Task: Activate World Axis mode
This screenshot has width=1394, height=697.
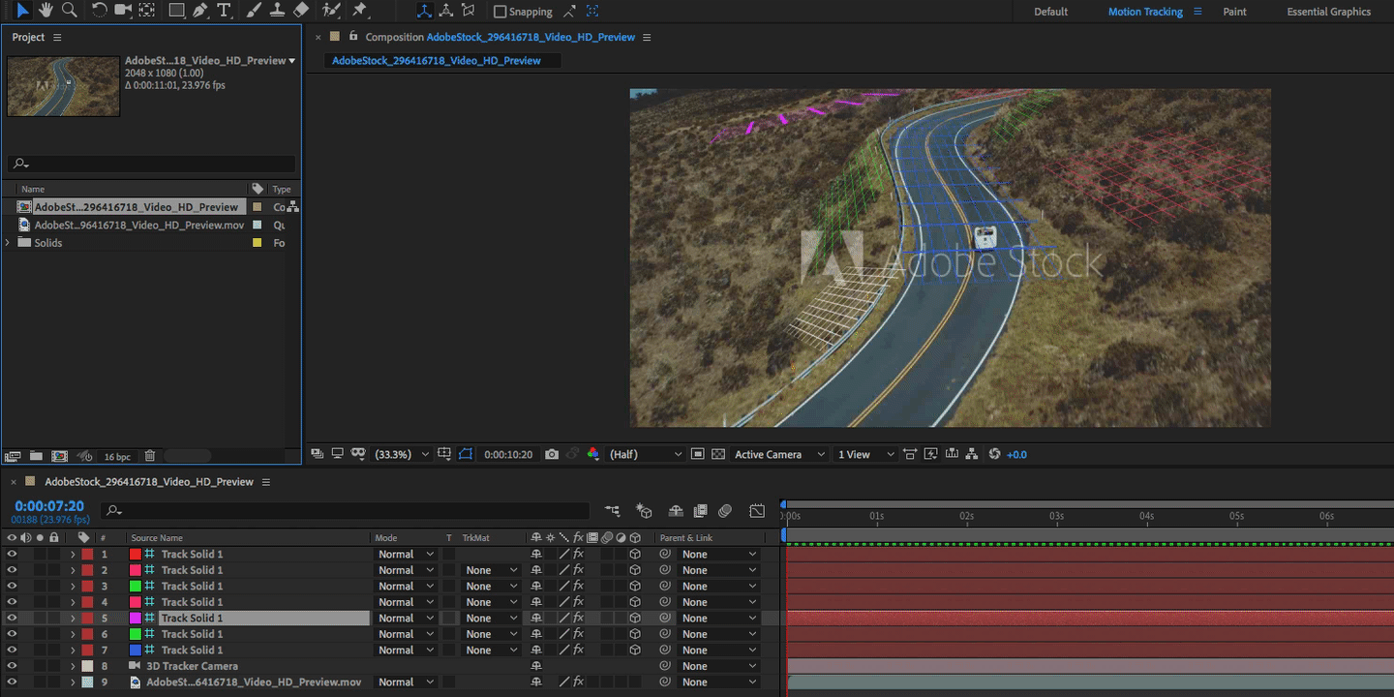Action: (x=446, y=11)
